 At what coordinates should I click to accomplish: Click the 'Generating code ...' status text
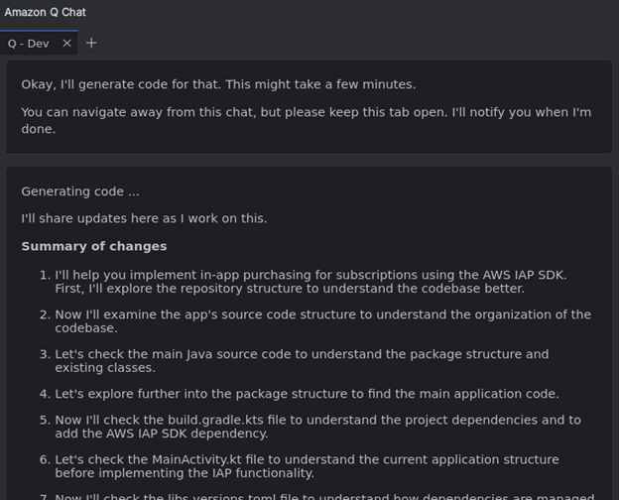(80, 191)
